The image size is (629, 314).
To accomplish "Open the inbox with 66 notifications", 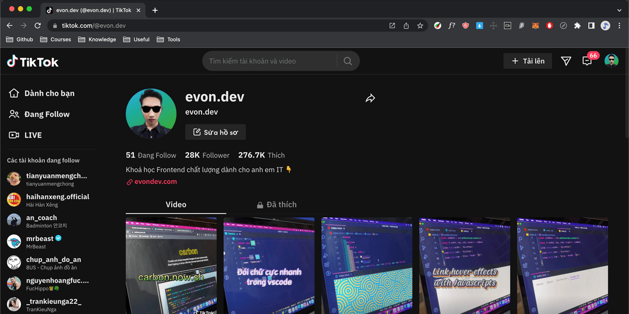I will pos(587,61).
